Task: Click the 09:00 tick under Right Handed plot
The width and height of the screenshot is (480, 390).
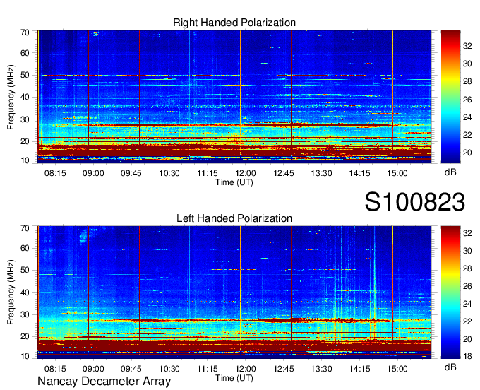Action: pos(93,173)
